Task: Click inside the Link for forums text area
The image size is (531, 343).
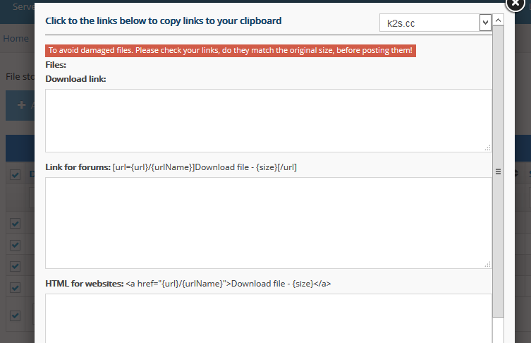Action: pyautogui.click(x=268, y=222)
